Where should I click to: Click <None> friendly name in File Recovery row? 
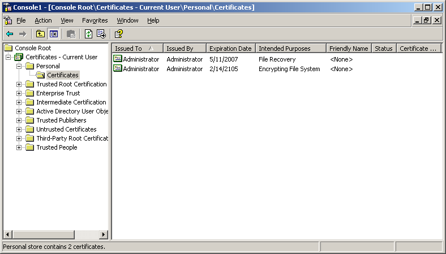(x=341, y=59)
